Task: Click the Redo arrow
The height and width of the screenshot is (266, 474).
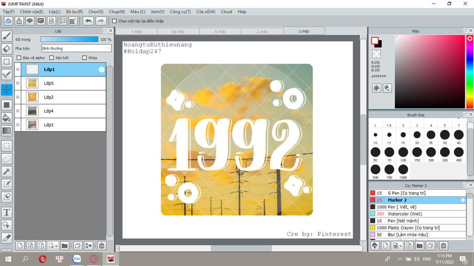Action: click(101, 21)
